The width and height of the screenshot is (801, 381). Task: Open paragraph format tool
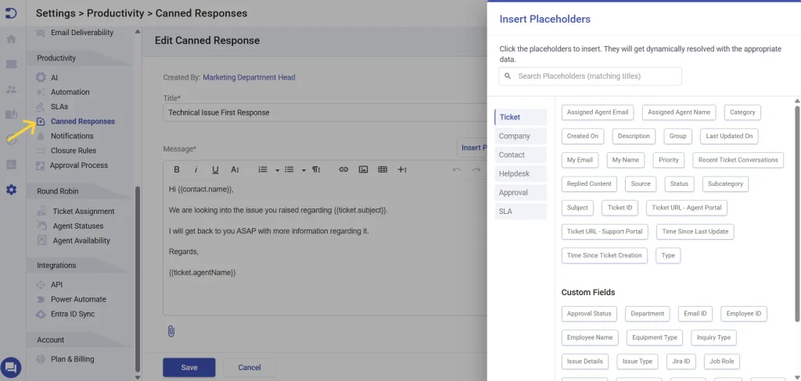316,169
